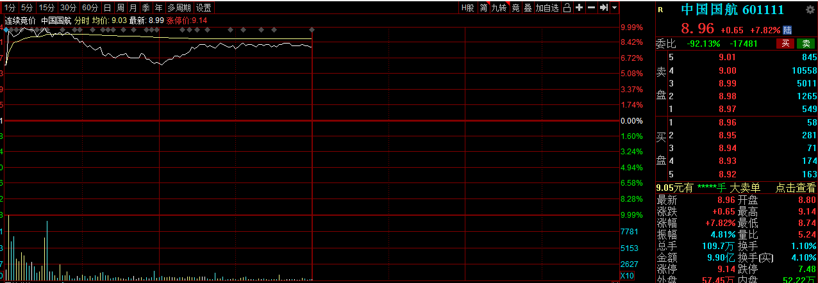
Task: Click the 总手 value 109.7万
Action: click(719, 246)
